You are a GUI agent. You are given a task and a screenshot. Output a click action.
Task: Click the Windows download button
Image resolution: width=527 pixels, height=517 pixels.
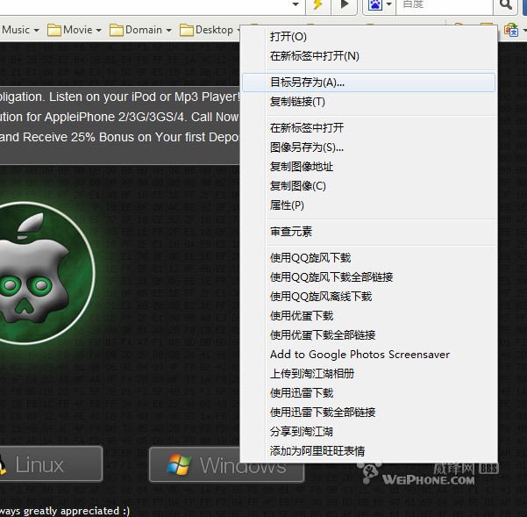pos(226,464)
